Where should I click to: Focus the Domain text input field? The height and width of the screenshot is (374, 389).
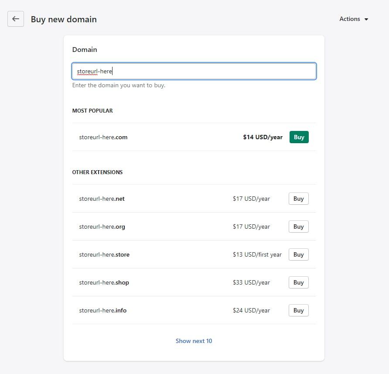(x=194, y=71)
